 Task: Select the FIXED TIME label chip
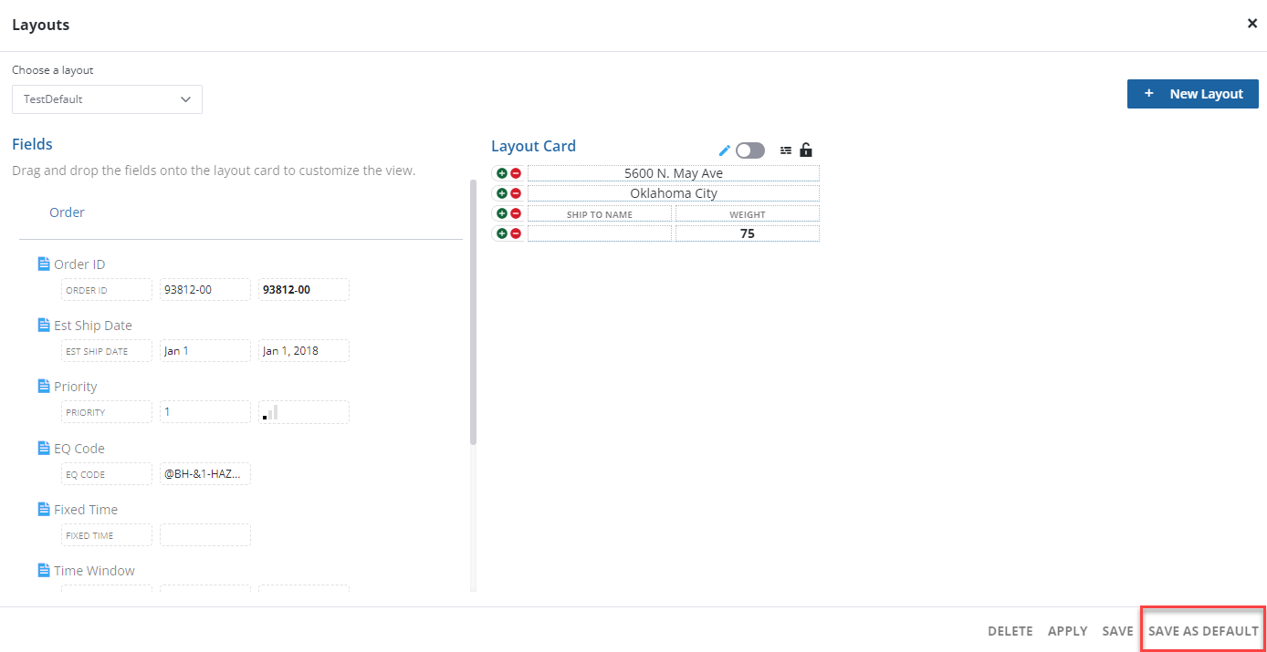pyautogui.click(x=107, y=535)
